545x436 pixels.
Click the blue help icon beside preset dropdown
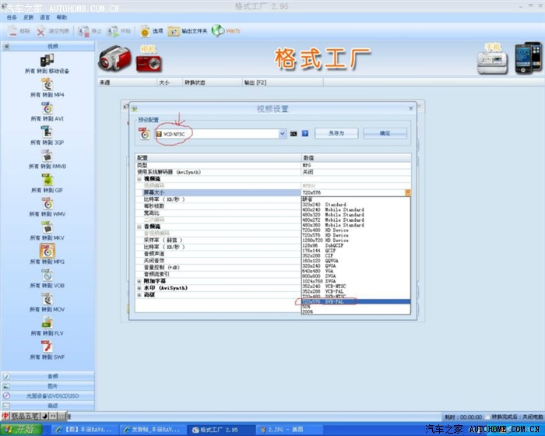coord(305,133)
